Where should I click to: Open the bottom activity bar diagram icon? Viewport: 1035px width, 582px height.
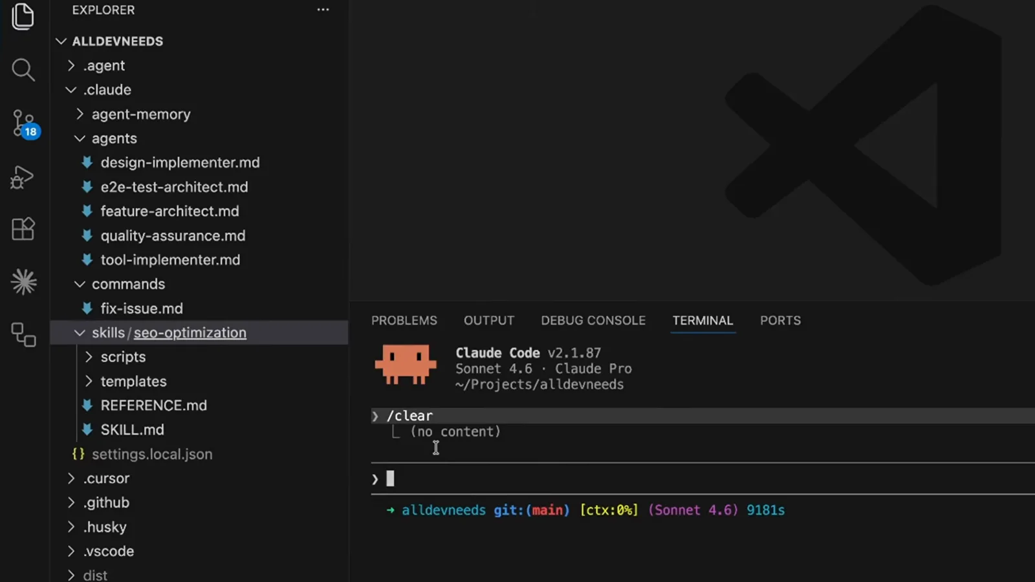(23, 335)
